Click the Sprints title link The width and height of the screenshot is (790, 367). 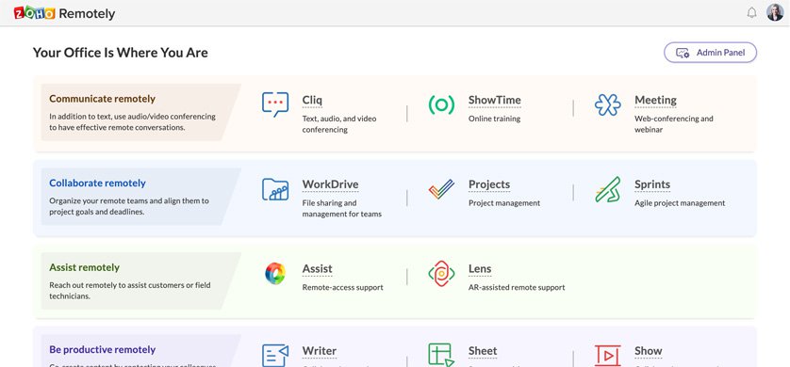[x=652, y=184]
